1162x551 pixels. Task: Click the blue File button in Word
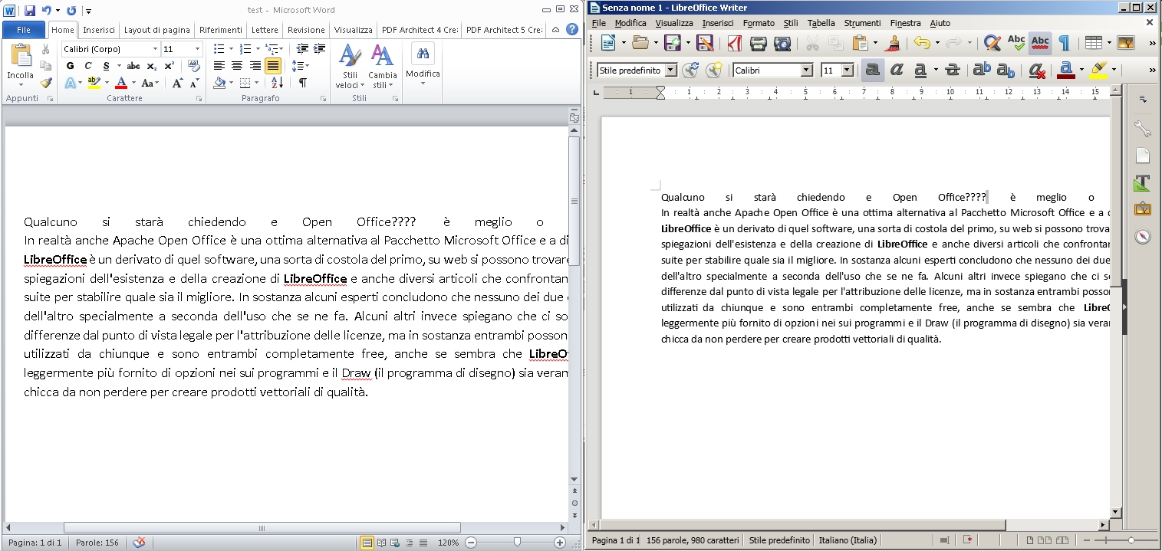[x=24, y=30]
